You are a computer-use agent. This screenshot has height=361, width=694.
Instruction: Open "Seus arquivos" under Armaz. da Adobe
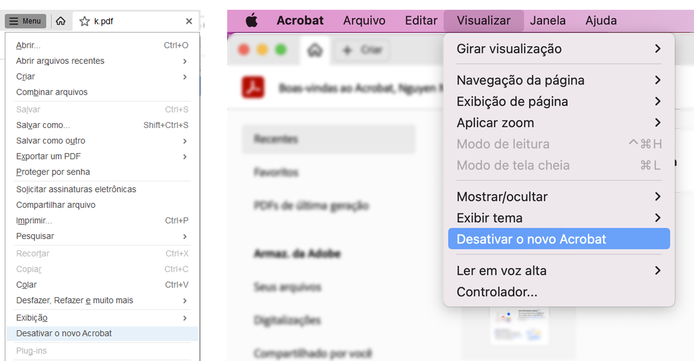(x=286, y=287)
